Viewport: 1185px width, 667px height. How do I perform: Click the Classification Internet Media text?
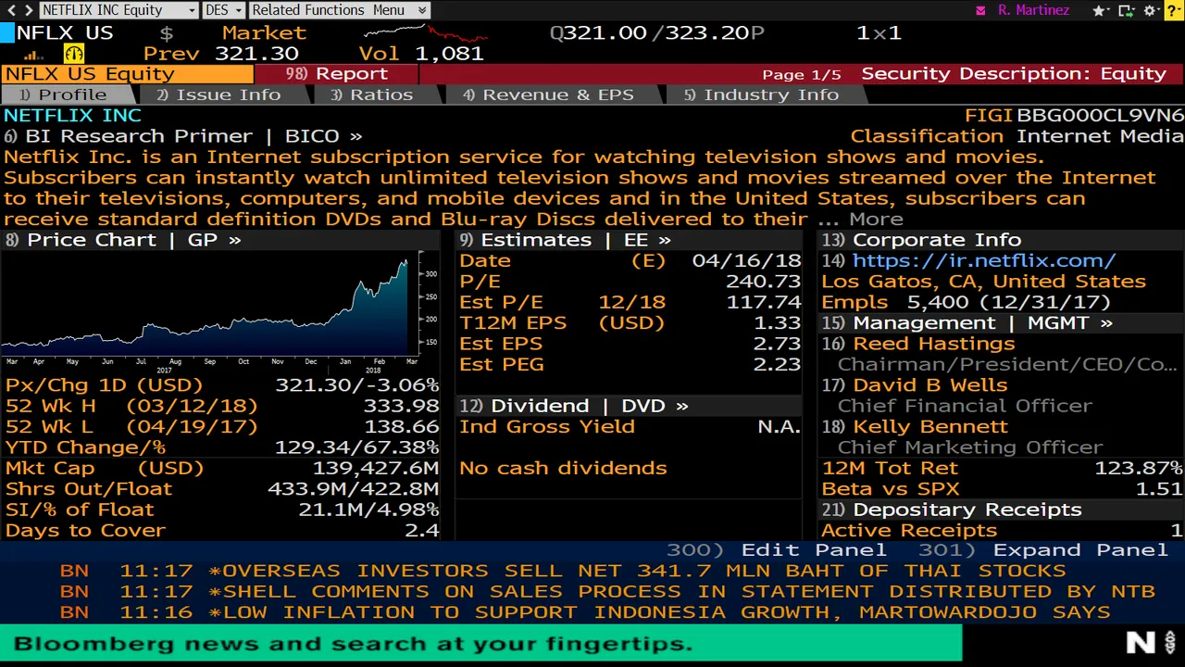point(1017,136)
